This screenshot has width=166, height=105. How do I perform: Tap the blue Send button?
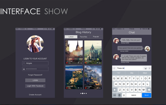[x=146, y=95]
